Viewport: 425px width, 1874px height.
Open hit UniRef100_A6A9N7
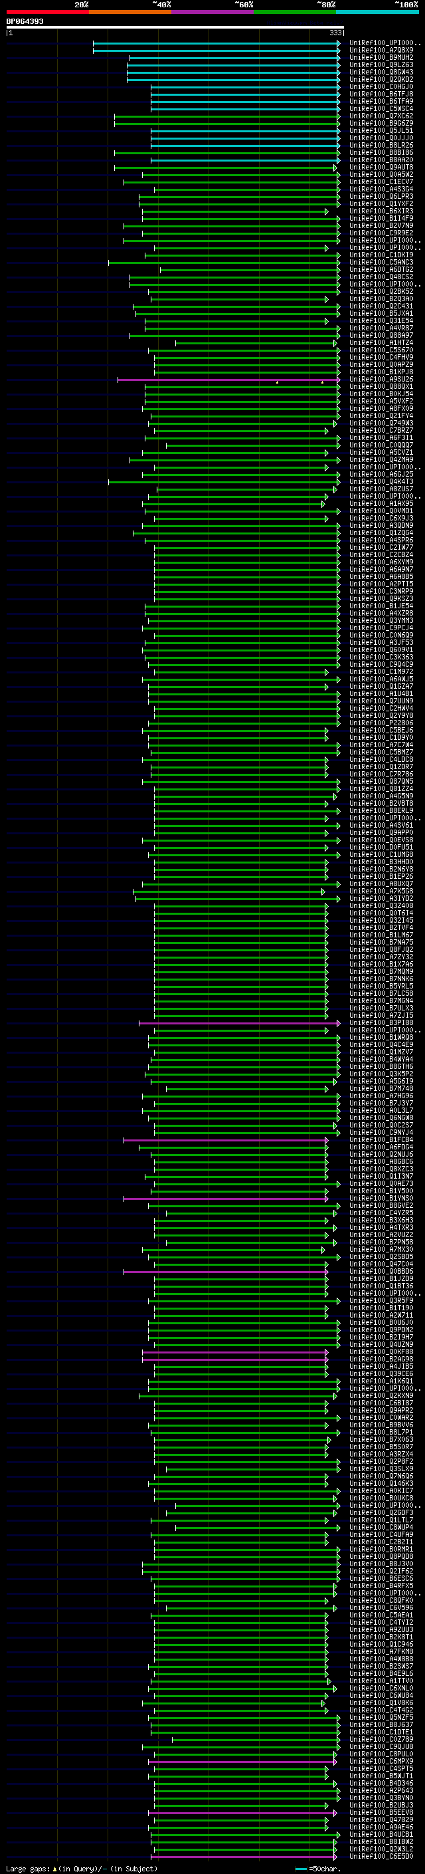(x=381, y=570)
